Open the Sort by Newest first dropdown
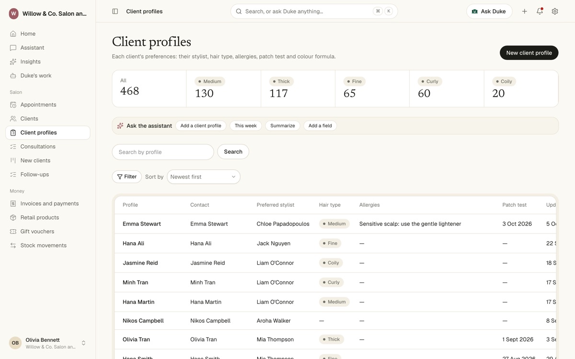This screenshot has width=575, height=359. pos(204,177)
